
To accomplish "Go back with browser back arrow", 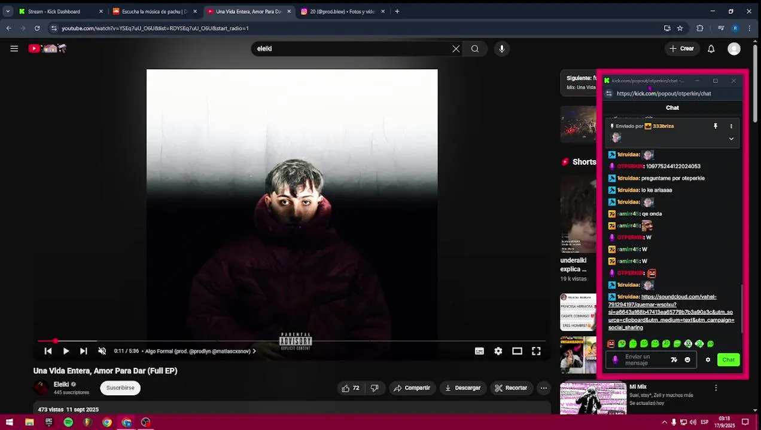I will point(8,28).
